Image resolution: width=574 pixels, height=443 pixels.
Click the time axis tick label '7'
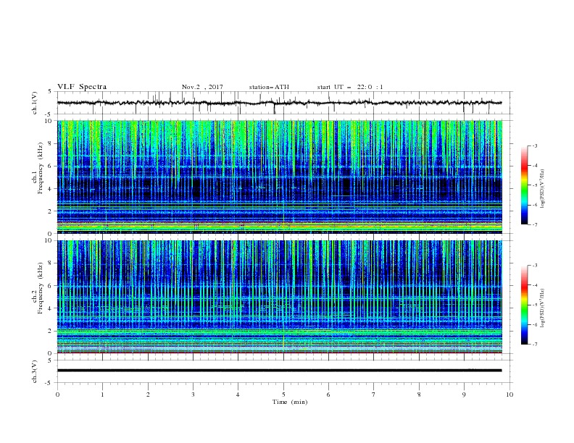click(x=374, y=395)
